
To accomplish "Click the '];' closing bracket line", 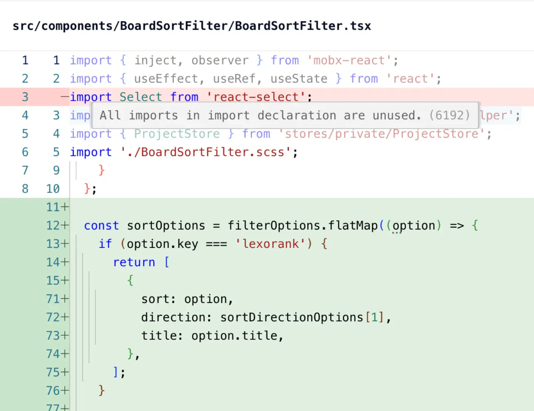I will [x=119, y=372].
